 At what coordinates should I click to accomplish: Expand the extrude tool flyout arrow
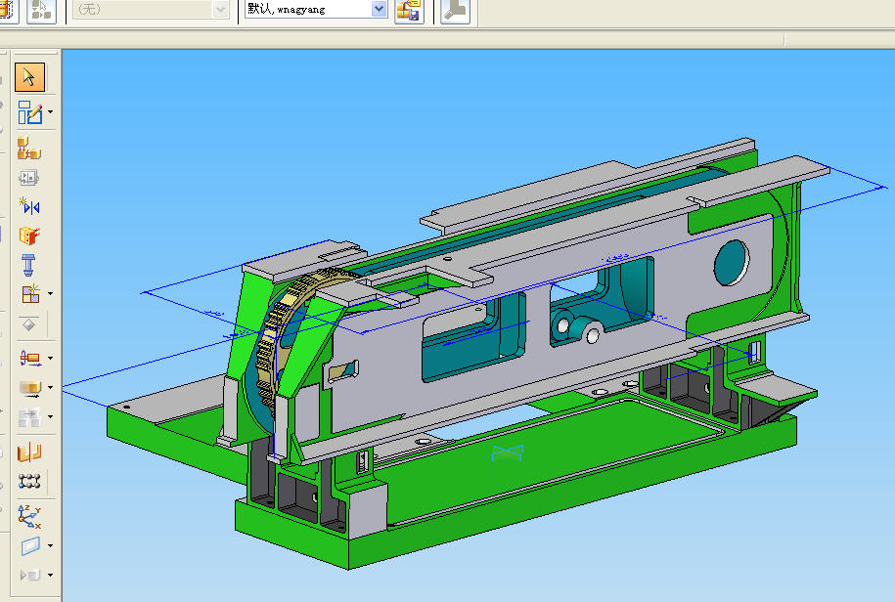tap(50, 388)
